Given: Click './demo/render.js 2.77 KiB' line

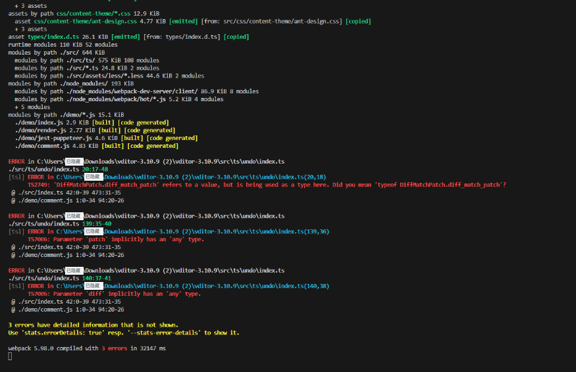Looking at the screenshot, I should (x=95, y=130).
